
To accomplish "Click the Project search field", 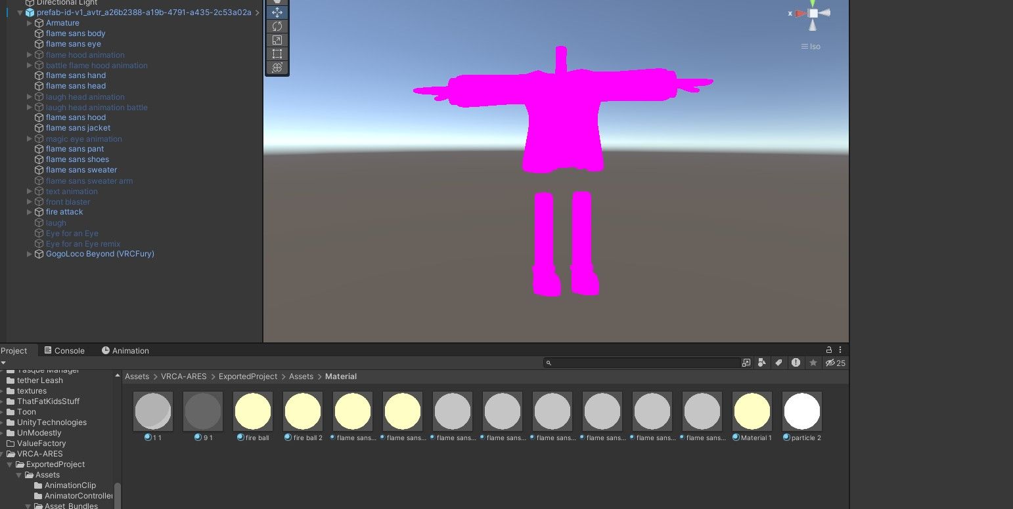I will tap(642, 363).
